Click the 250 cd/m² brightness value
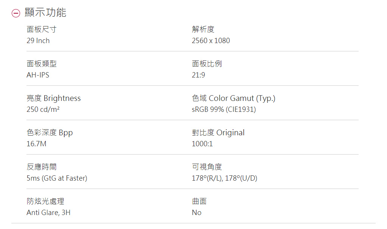This screenshot has width=387, height=229. tap(43, 110)
